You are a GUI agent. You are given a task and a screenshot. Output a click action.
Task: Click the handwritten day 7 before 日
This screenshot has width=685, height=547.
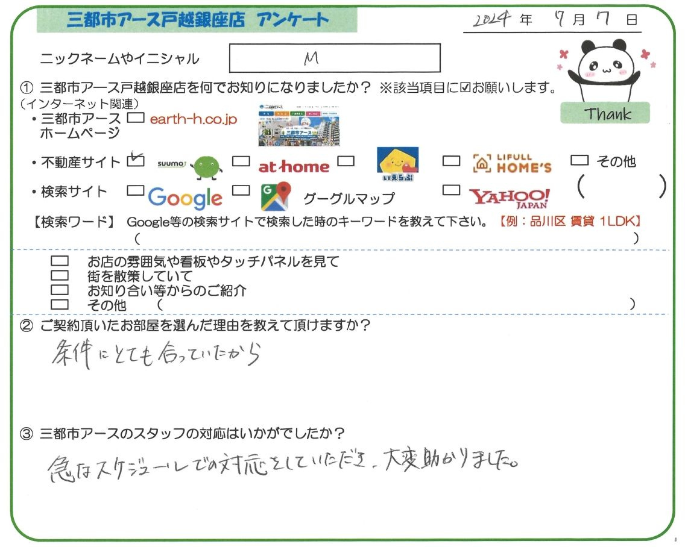pyautogui.click(x=602, y=18)
